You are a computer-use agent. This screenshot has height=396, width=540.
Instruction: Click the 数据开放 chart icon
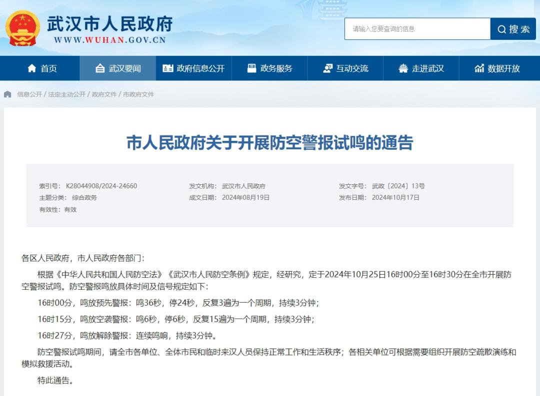479,68
